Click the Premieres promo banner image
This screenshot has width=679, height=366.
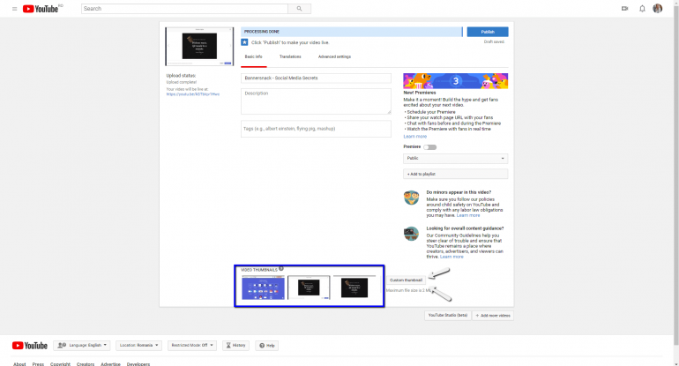[x=455, y=81]
